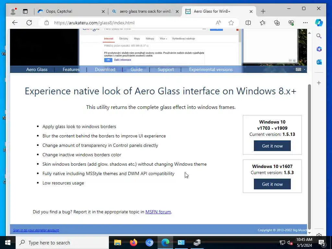The width and height of the screenshot is (332, 249).
Task: Open a new tab with plus button
Action: (x=263, y=11)
